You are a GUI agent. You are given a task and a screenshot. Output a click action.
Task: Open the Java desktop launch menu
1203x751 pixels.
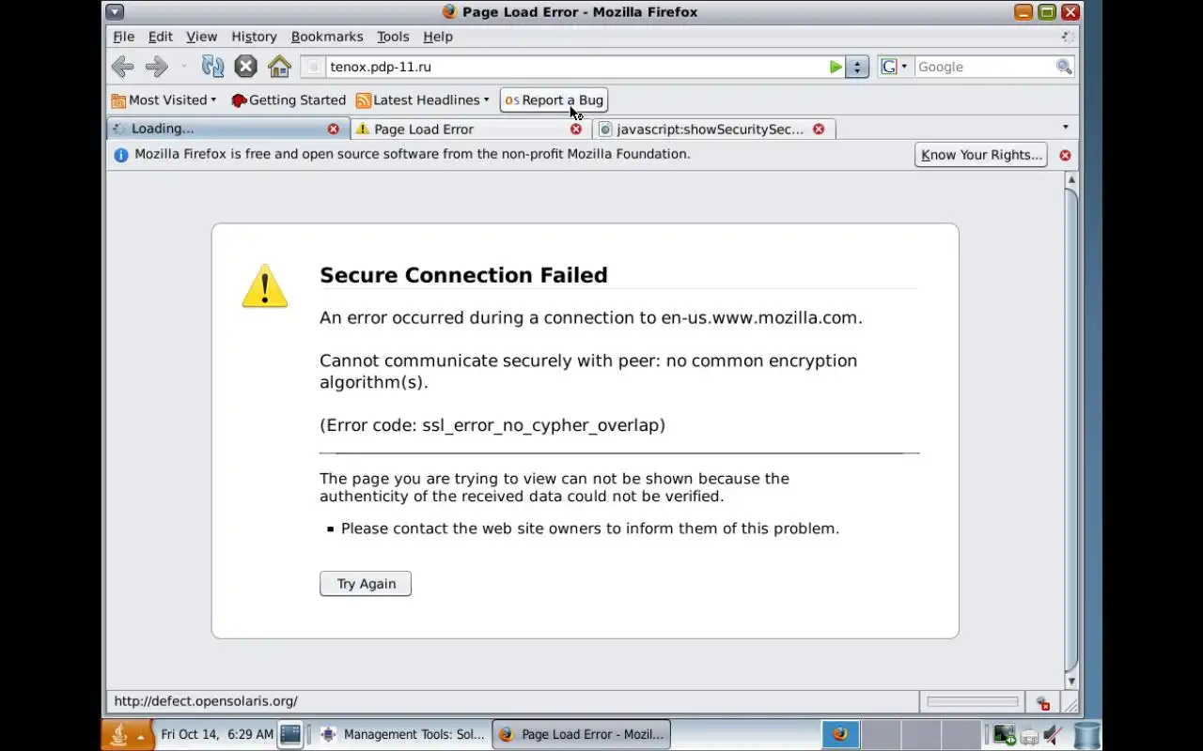click(126, 735)
